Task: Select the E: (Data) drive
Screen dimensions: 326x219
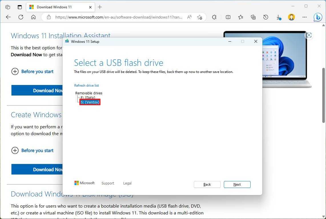Action: (88, 98)
